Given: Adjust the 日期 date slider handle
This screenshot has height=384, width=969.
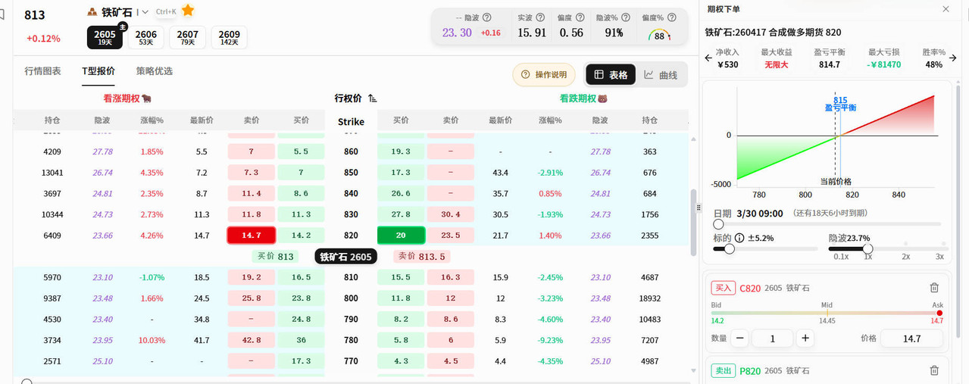Looking at the screenshot, I should (718, 224).
